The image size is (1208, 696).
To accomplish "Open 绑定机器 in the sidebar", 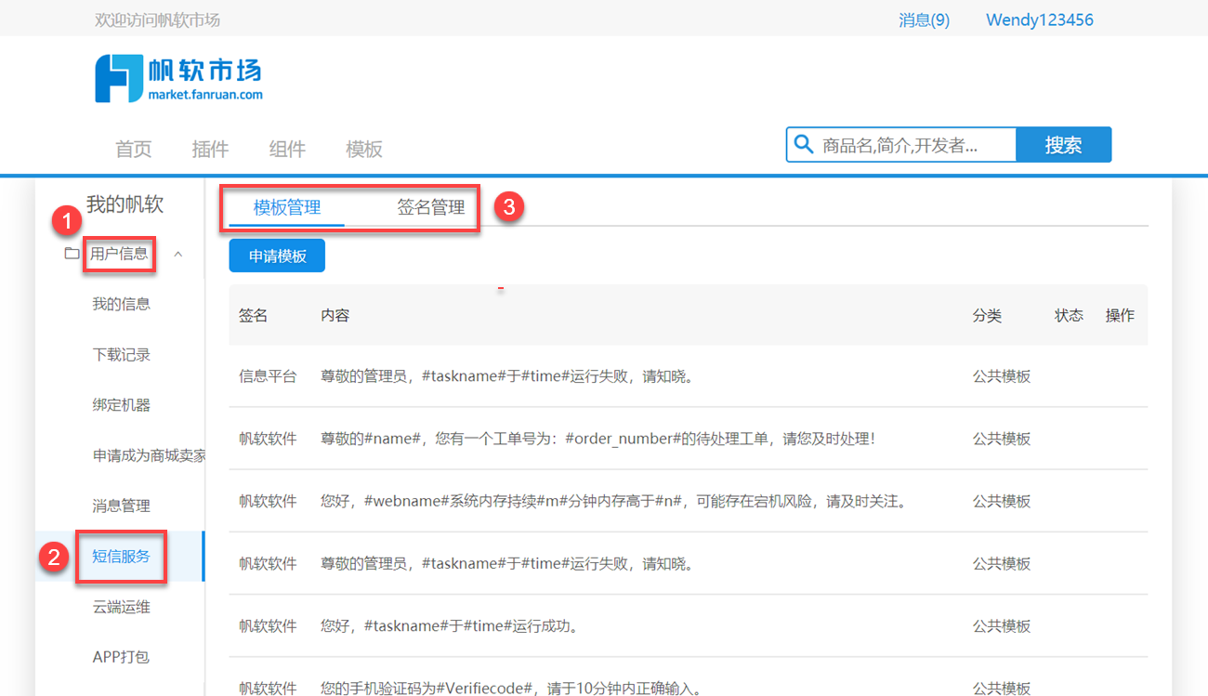I will click(121, 404).
